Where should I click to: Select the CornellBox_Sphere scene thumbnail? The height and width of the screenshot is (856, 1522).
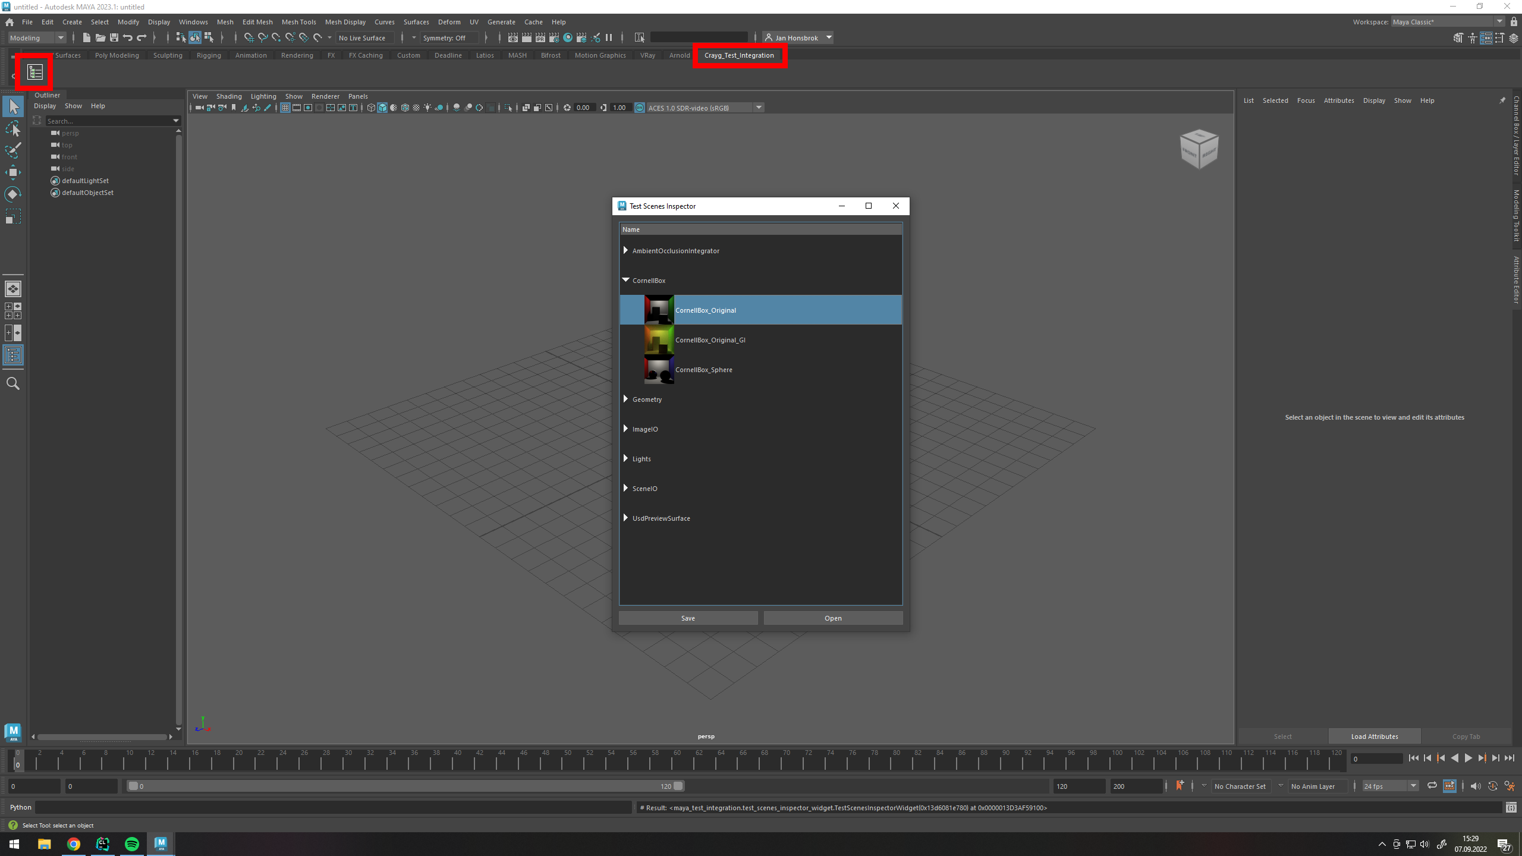659,370
